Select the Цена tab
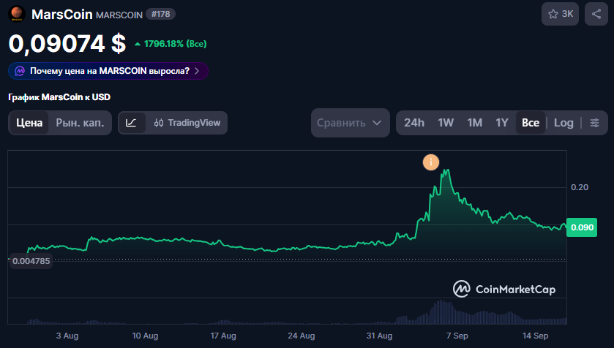Screen dimensions: 614x348 (x=29, y=123)
